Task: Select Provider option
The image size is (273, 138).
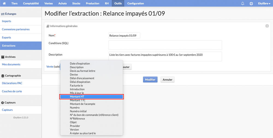Action: tap(91, 126)
